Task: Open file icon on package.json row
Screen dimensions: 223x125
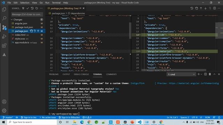Action: pyautogui.click(x=31, y=31)
